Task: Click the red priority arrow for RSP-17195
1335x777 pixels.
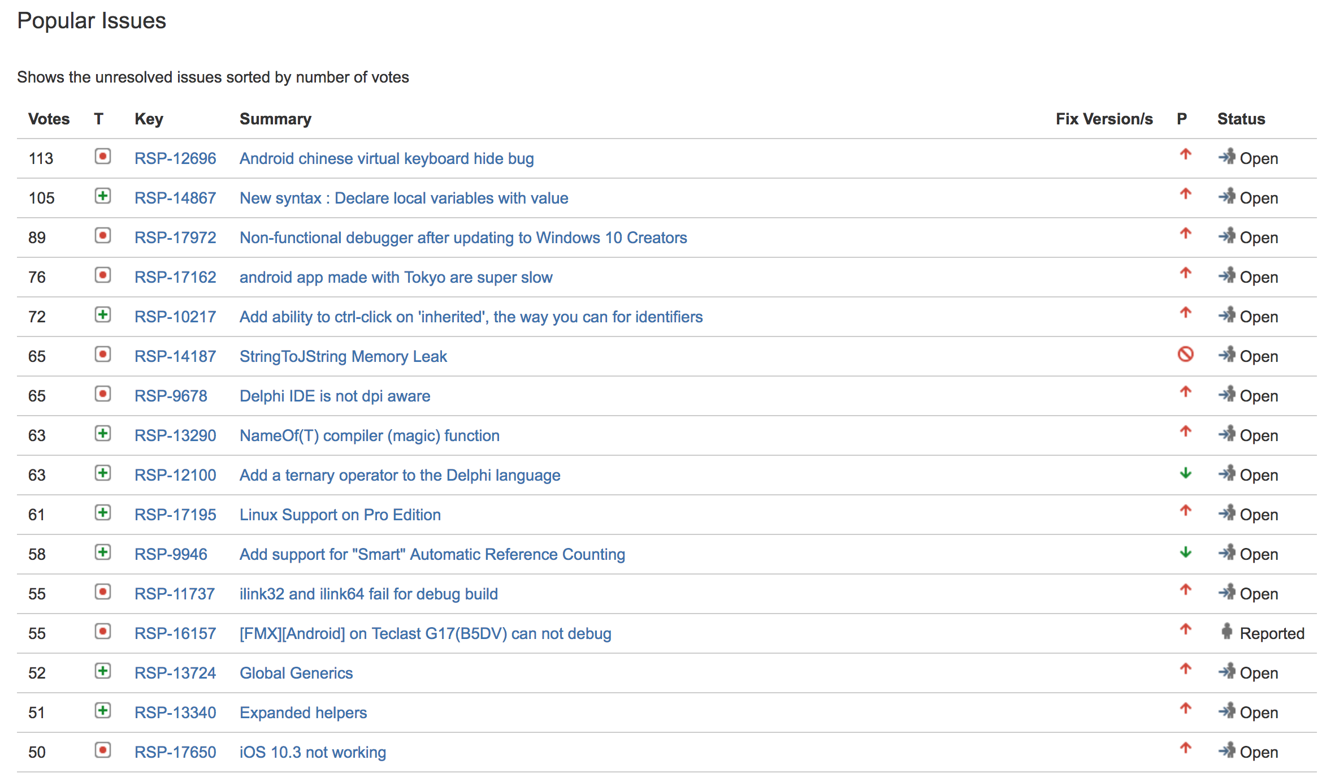Action: (x=1185, y=511)
